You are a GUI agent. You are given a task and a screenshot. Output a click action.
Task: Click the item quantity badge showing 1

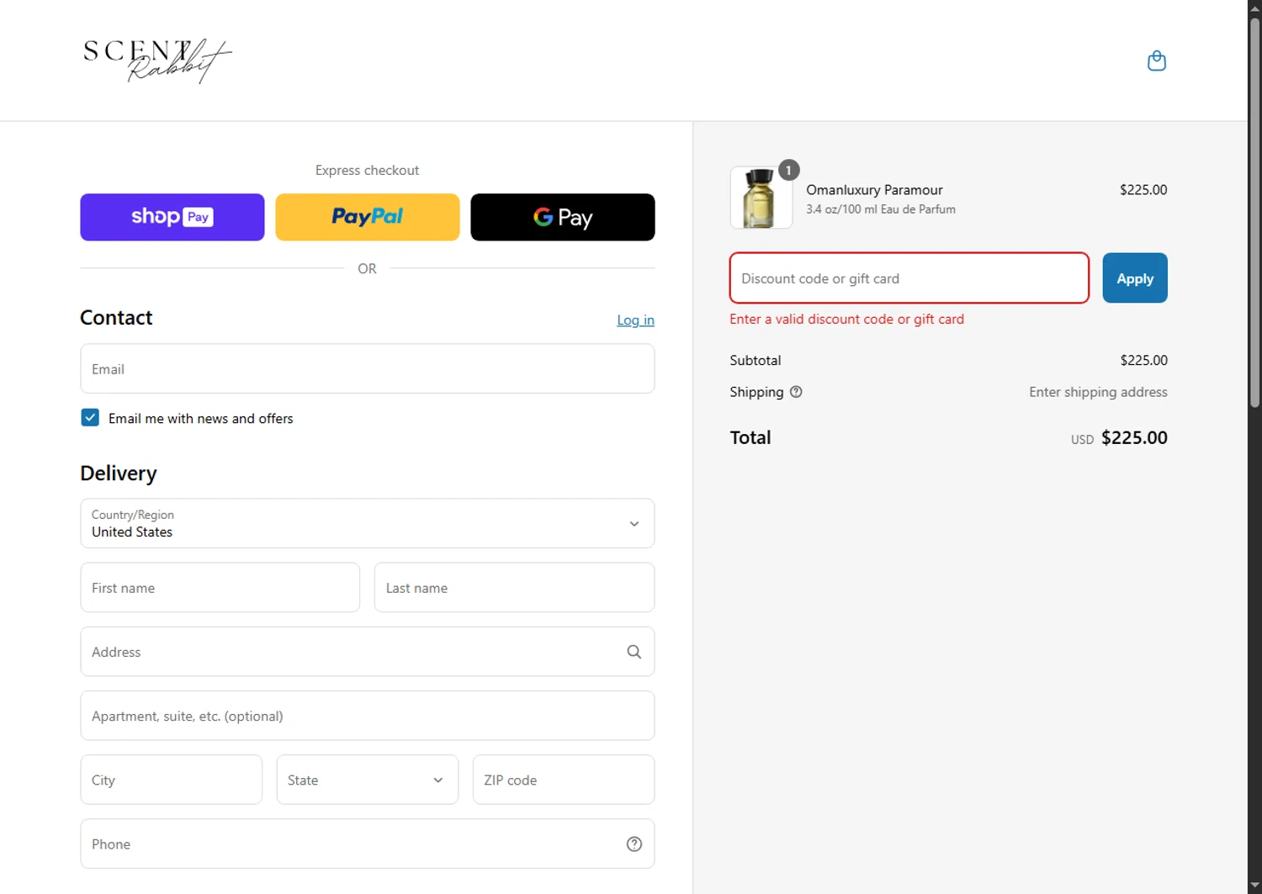tap(788, 170)
